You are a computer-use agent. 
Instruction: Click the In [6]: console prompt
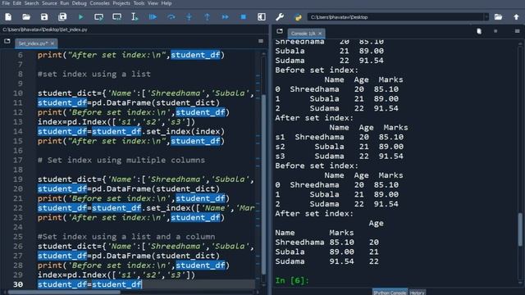[292, 280]
